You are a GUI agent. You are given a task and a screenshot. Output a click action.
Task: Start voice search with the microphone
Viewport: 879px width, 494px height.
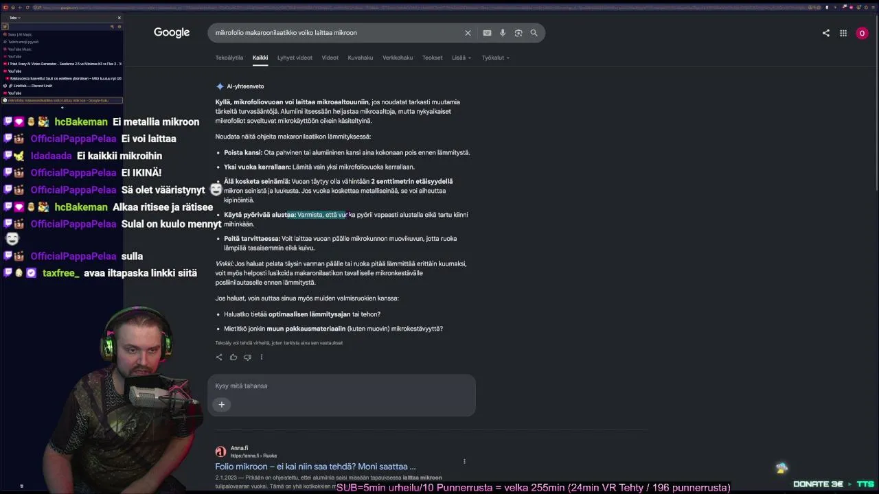[x=503, y=33]
